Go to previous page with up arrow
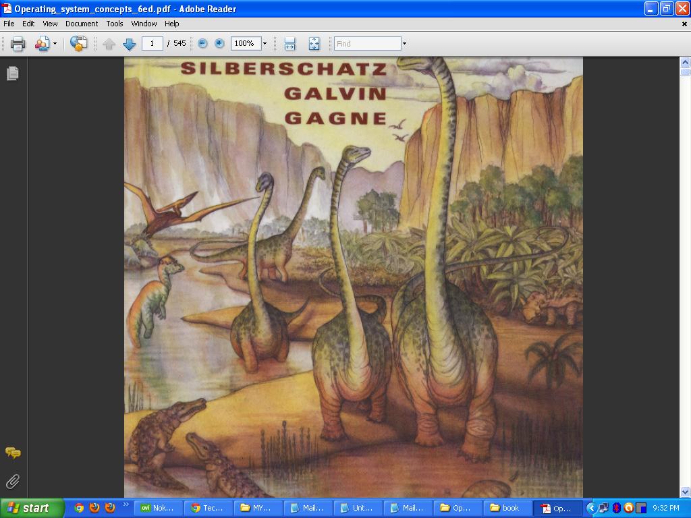Screen dimensions: 691x518 pos(109,44)
